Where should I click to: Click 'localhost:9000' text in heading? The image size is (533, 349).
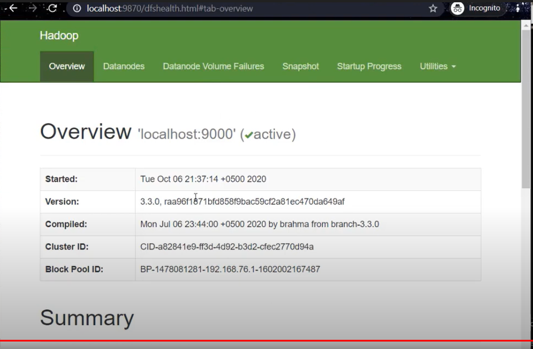187,134
